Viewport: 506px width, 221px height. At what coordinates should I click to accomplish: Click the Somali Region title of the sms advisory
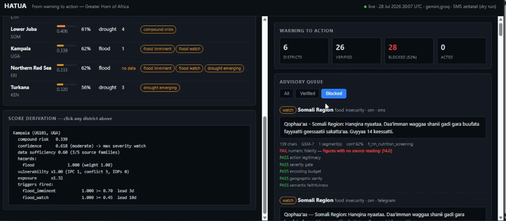(316, 110)
